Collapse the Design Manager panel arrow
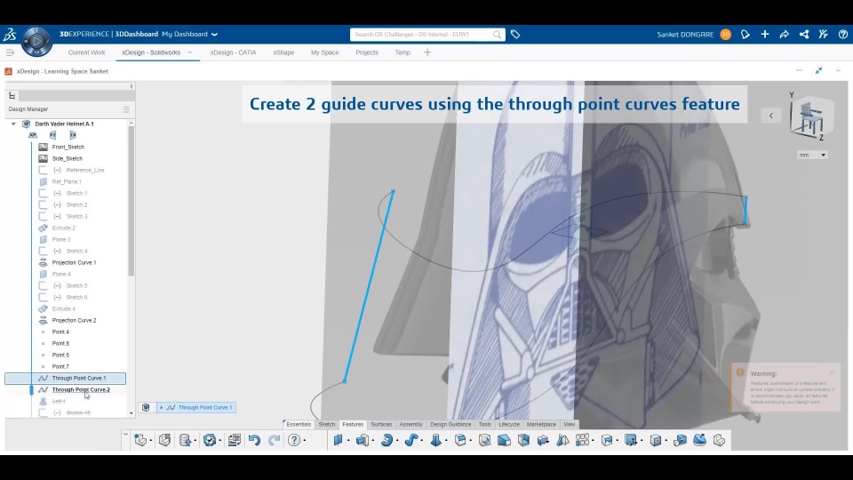The width and height of the screenshot is (853, 480). pyautogui.click(x=132, y=86)
